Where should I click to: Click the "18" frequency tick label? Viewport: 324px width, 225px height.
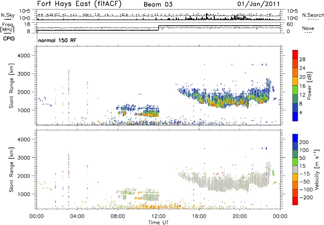[27, 24]
